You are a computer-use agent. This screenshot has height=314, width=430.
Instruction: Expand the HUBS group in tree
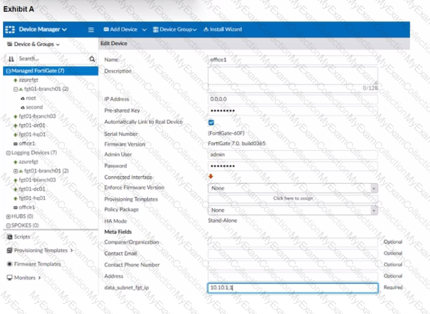pos(8,216)
